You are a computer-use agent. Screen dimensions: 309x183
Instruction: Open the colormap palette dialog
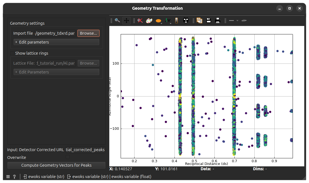pyautogui.click(x=149, y=21)
